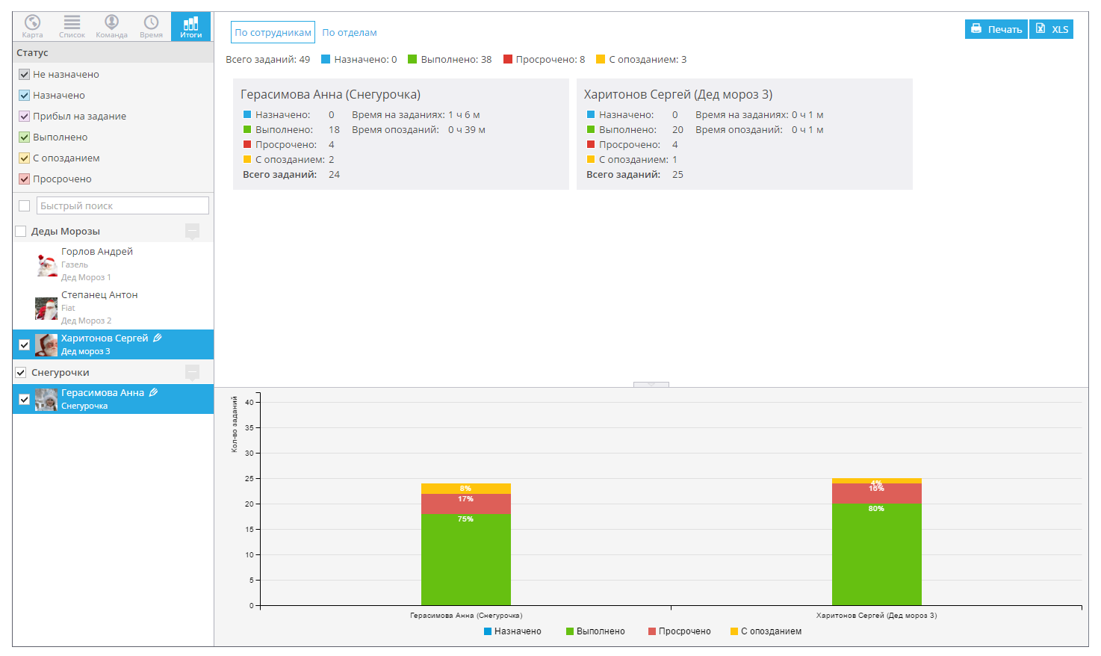
Task: Uncheck Харитонов Сергей's checkbox
Action: click(x=24, y=344)
